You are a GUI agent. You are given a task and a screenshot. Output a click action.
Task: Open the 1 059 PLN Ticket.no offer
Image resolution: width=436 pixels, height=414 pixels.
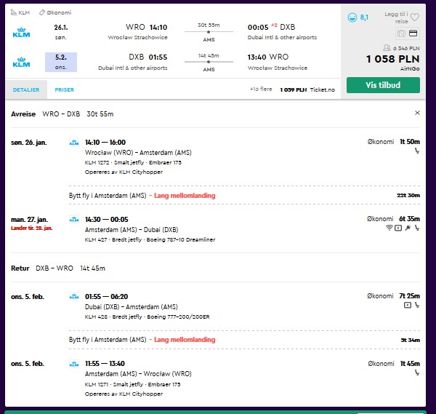click(x=307, y=89)
